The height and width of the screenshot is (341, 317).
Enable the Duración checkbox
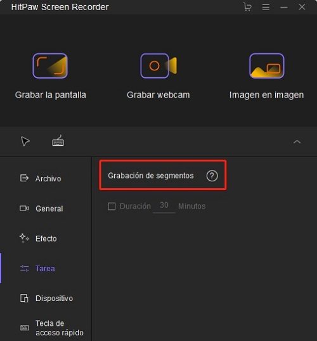[x=112, y=206]
